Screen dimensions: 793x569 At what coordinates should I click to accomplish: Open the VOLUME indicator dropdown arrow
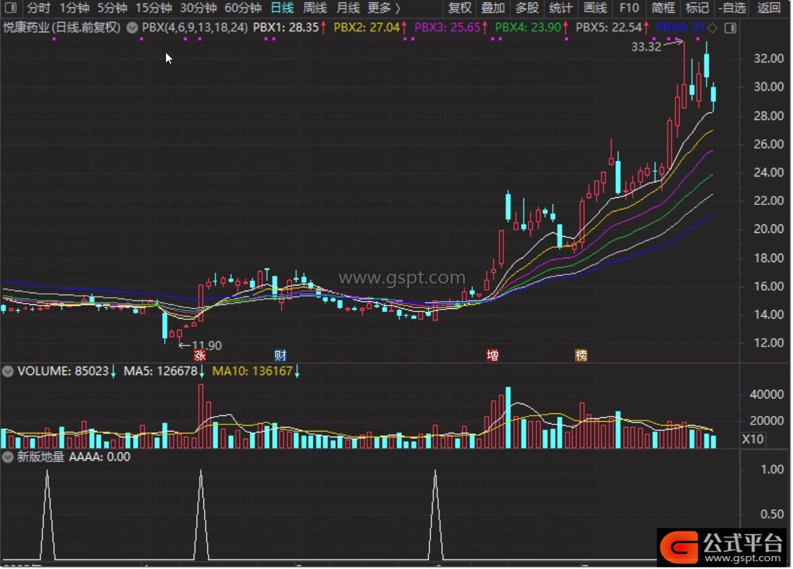click(8, 371)
